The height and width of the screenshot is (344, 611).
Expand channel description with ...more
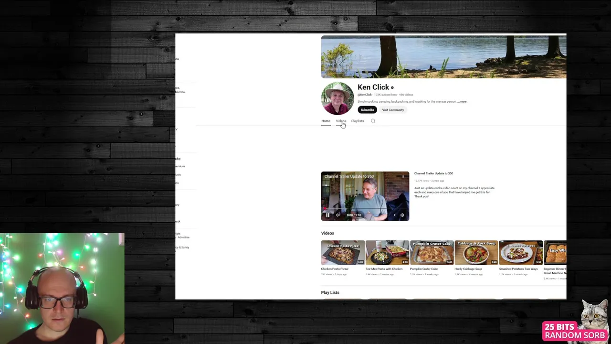[462, 101]
